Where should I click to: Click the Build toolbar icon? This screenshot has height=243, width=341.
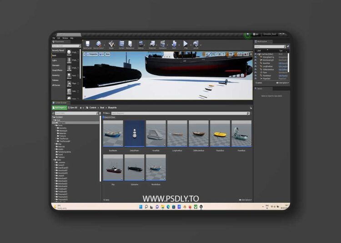pos(174,44)
